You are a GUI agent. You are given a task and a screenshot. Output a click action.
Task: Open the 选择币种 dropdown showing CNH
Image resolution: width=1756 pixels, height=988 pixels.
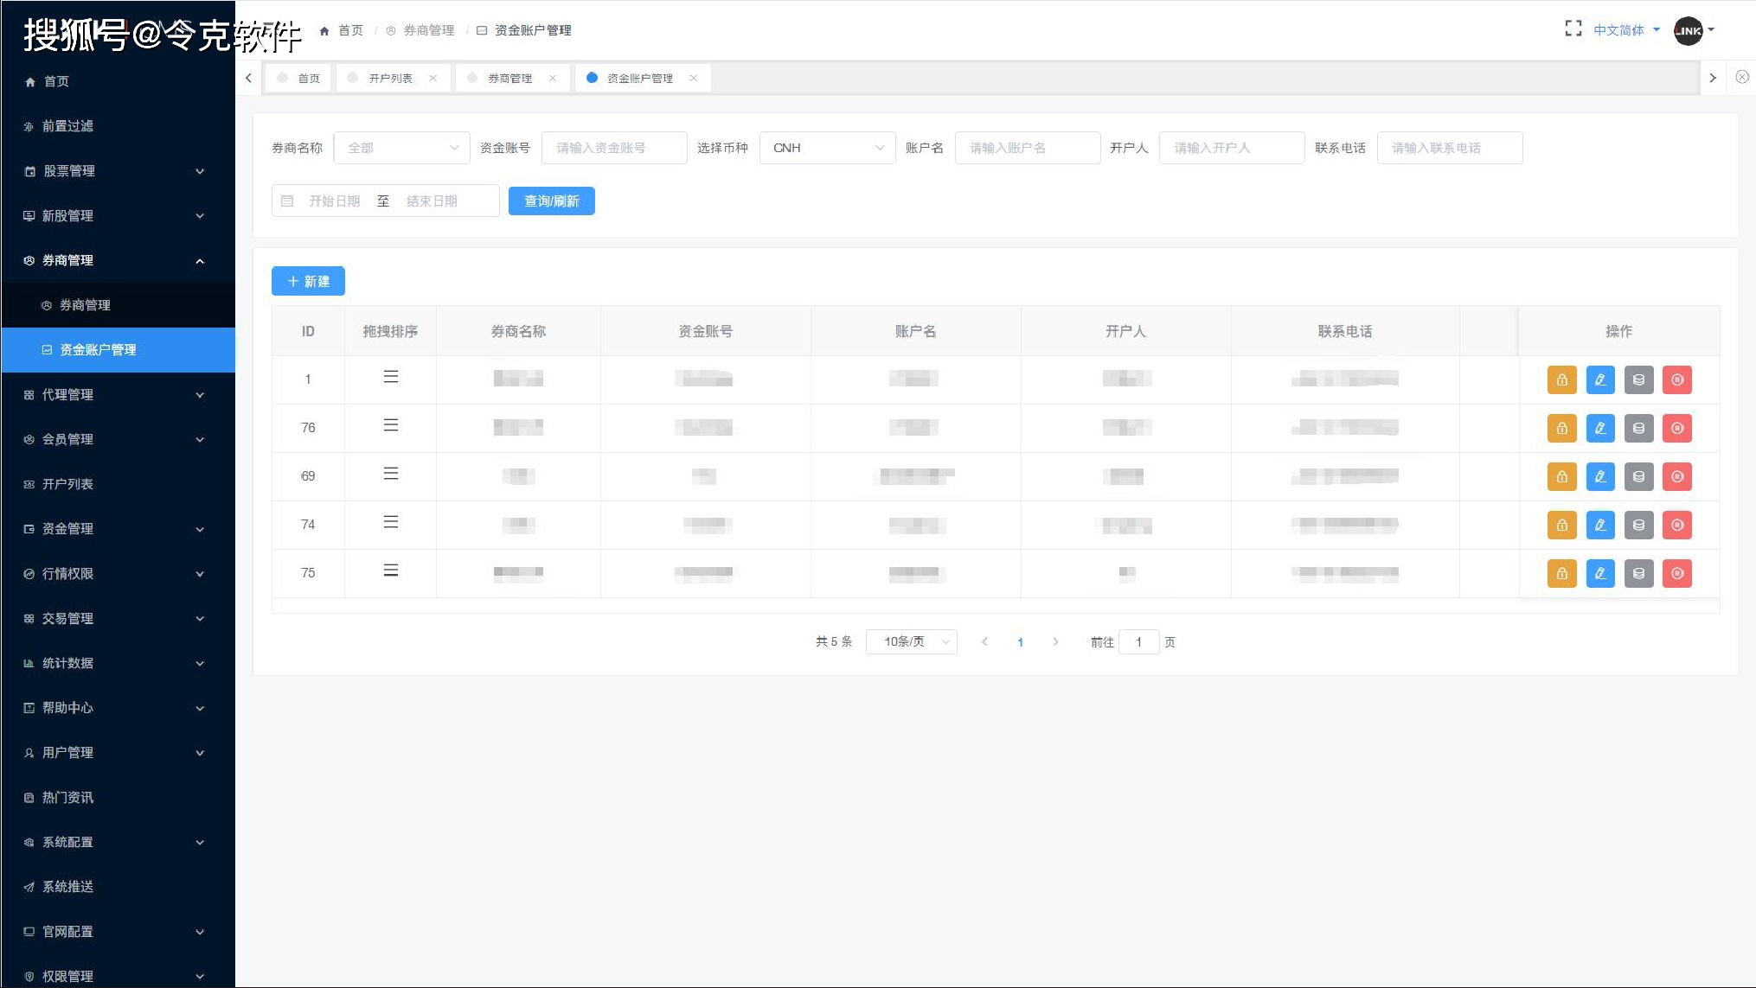[x=827, y=148]
